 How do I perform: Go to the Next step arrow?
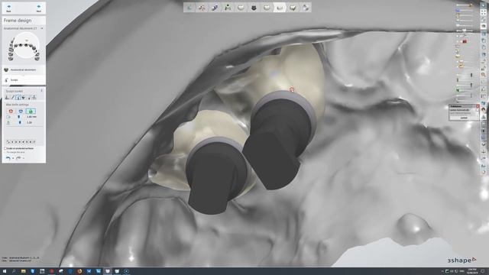click(x=39, y=8)
